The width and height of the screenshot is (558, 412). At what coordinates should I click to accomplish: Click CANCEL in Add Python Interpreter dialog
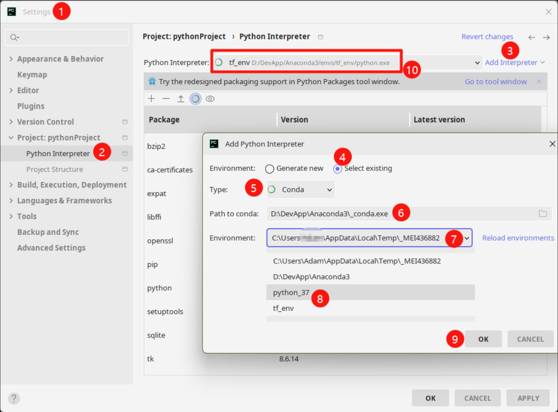click(x=530, y=339)
